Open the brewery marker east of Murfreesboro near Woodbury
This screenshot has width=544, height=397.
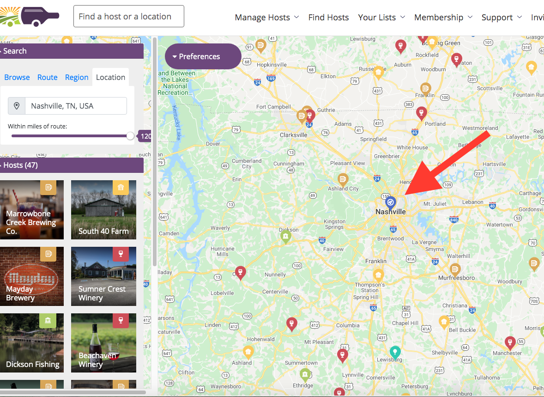click(x=534, y=263)
